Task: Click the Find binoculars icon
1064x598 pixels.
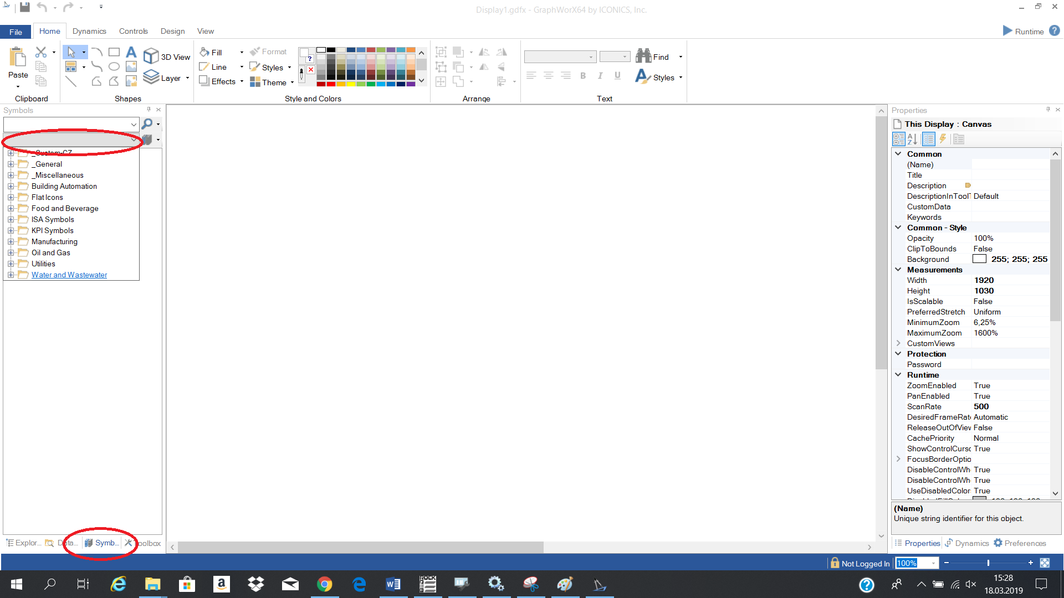Action: point(643,56)
